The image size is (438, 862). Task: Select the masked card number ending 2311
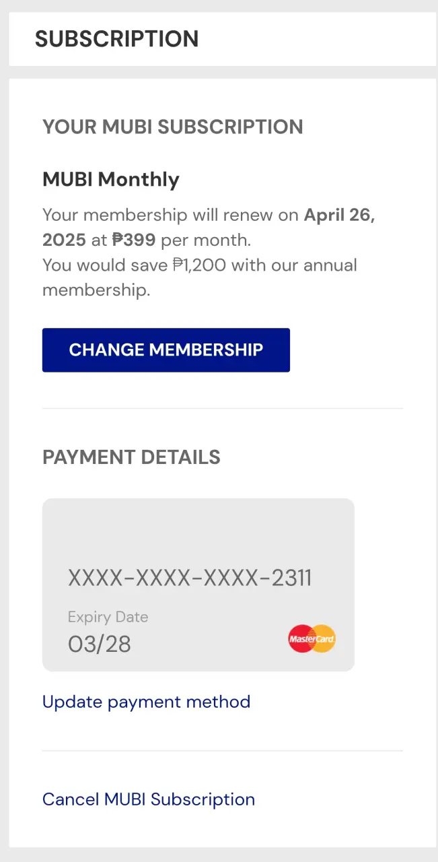[x=190, y=578]
